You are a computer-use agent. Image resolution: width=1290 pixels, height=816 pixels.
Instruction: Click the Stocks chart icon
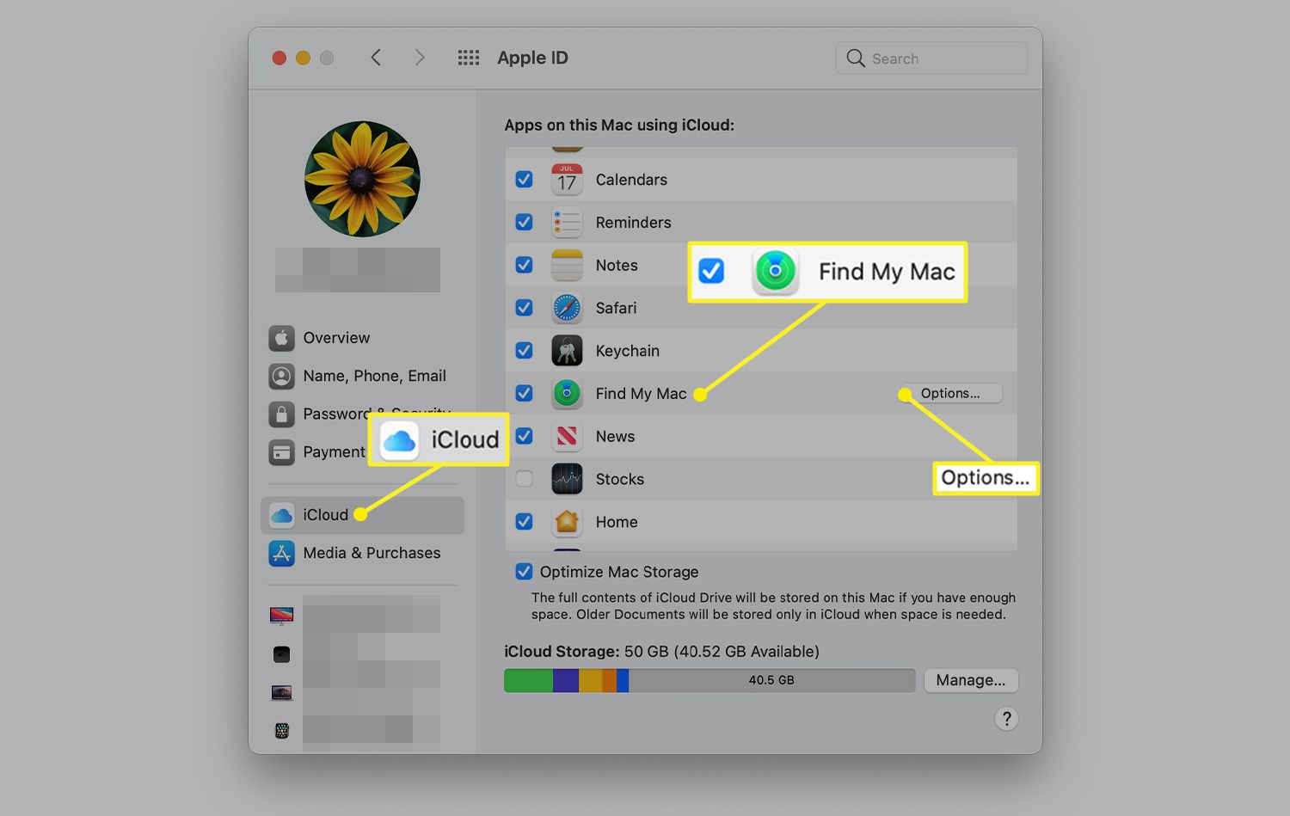(567, 479)
